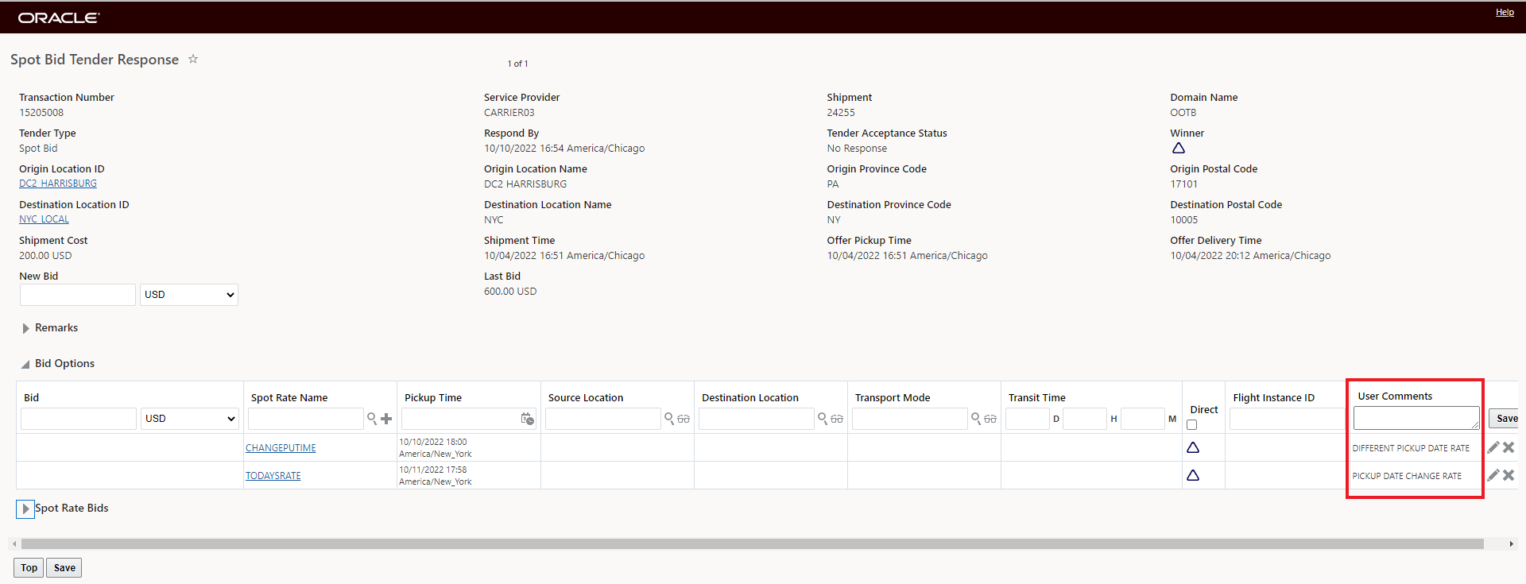Viewport: 1526px width, 584px height.
Task: Focus the New Bid amount field
Action: [78, 295]
